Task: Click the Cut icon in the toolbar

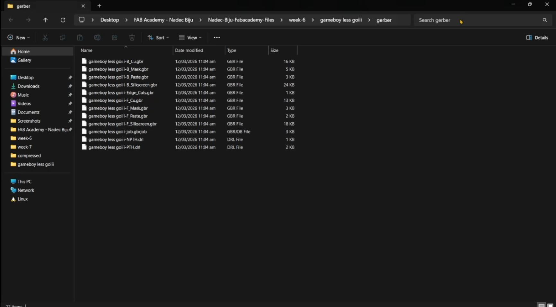Action: (x=45, y=37)
